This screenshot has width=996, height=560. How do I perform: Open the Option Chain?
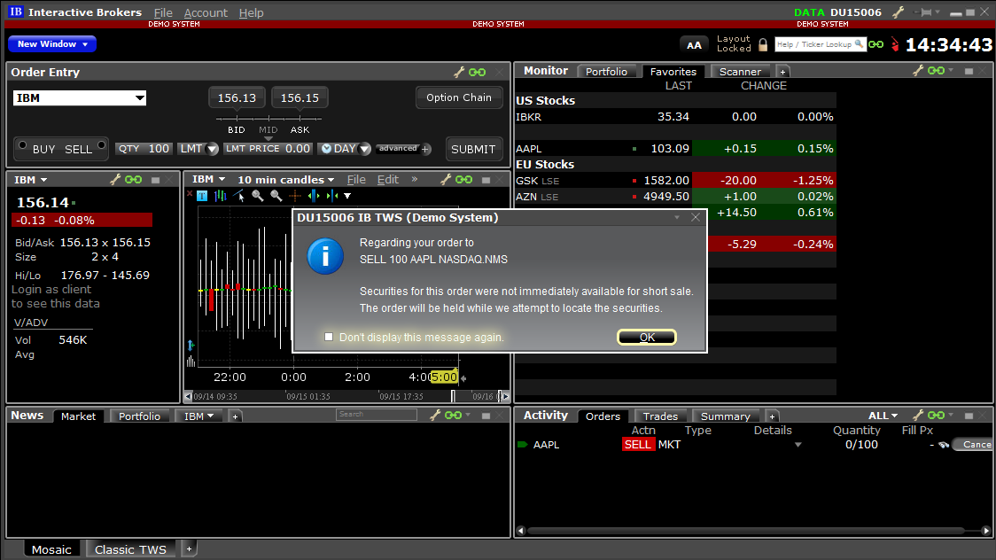(x=459, y=97)
